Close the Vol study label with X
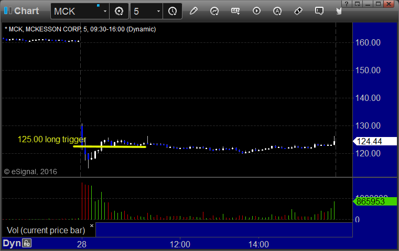 pyautogui.click(x=92, y=225)
